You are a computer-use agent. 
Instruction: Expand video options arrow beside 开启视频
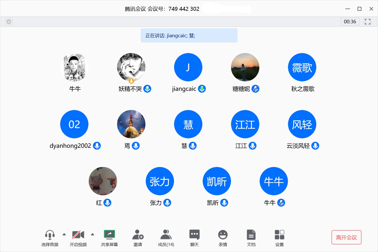pyautogui.click(x=92, y=234)
